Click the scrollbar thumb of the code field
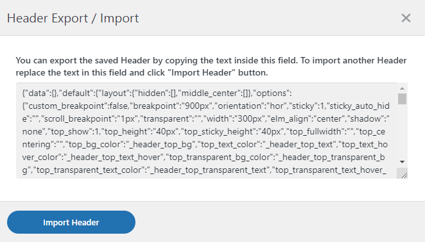This screenshot has width=425, height=242. click(x=403, y=99)
